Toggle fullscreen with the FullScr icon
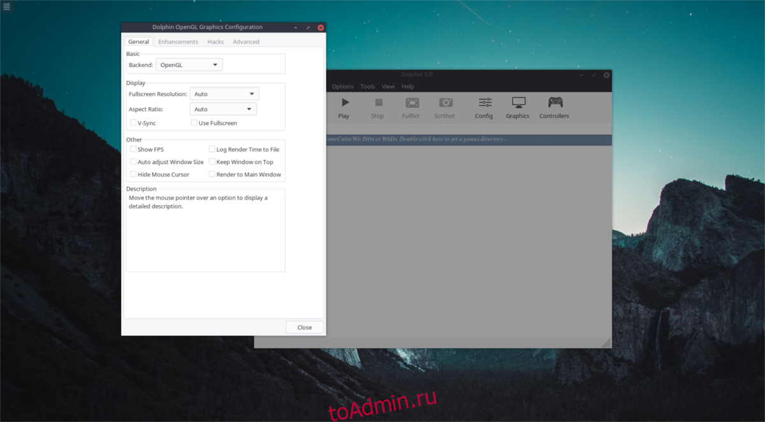This screenshot has width=765, height=422. point(412,103)
